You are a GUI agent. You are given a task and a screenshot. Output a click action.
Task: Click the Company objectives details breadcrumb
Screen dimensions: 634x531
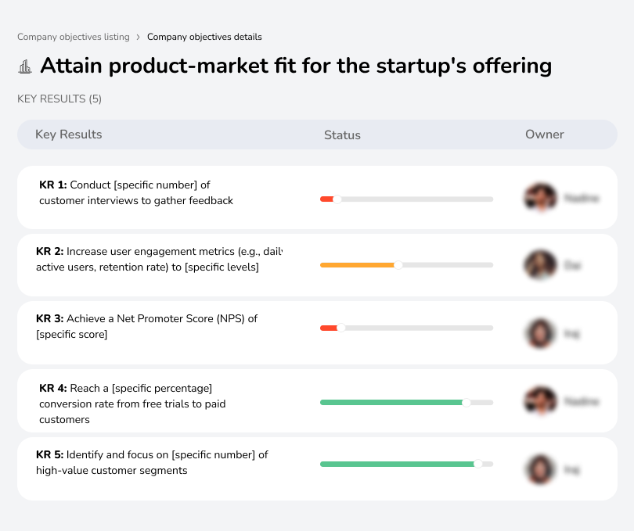204,37
